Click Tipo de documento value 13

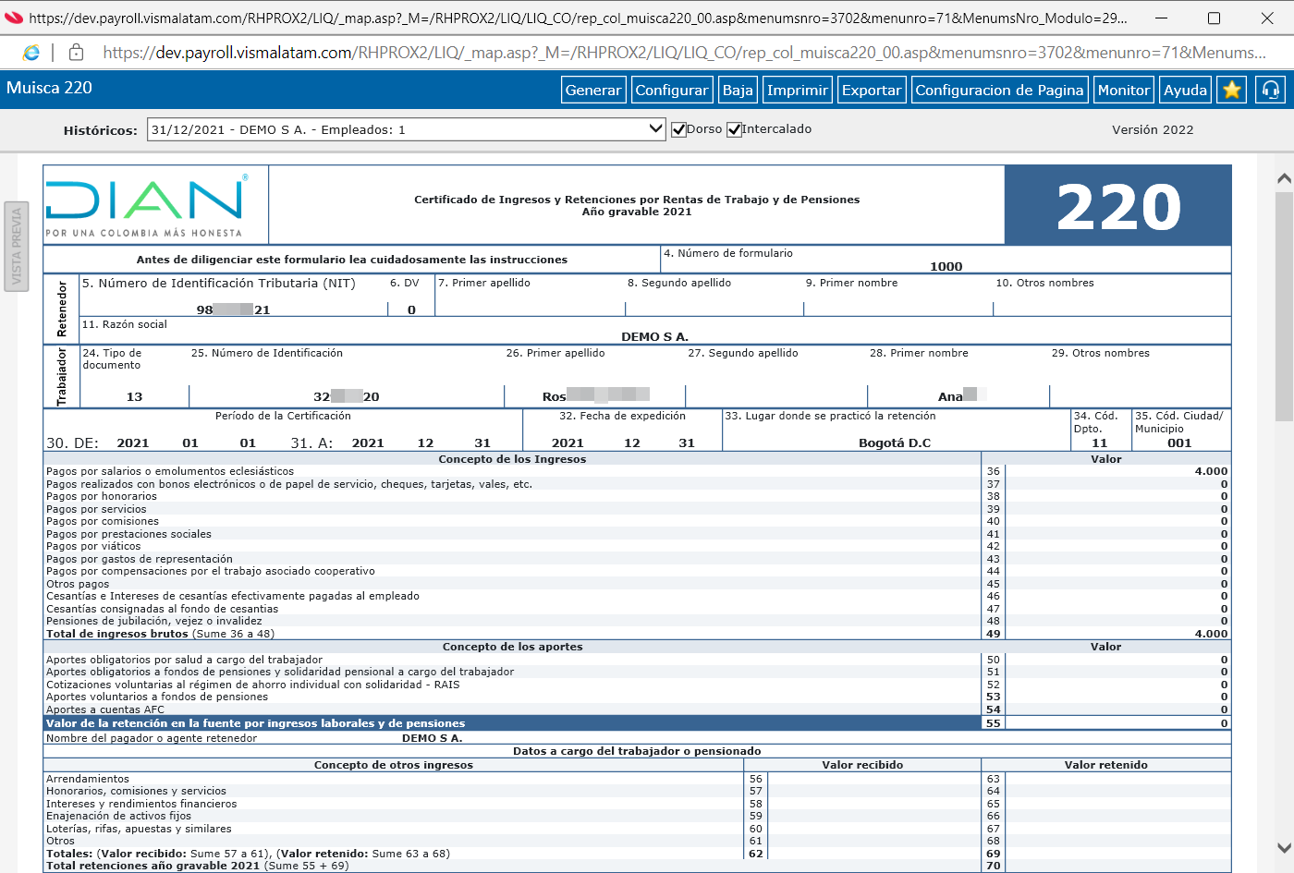coord(134,396)
